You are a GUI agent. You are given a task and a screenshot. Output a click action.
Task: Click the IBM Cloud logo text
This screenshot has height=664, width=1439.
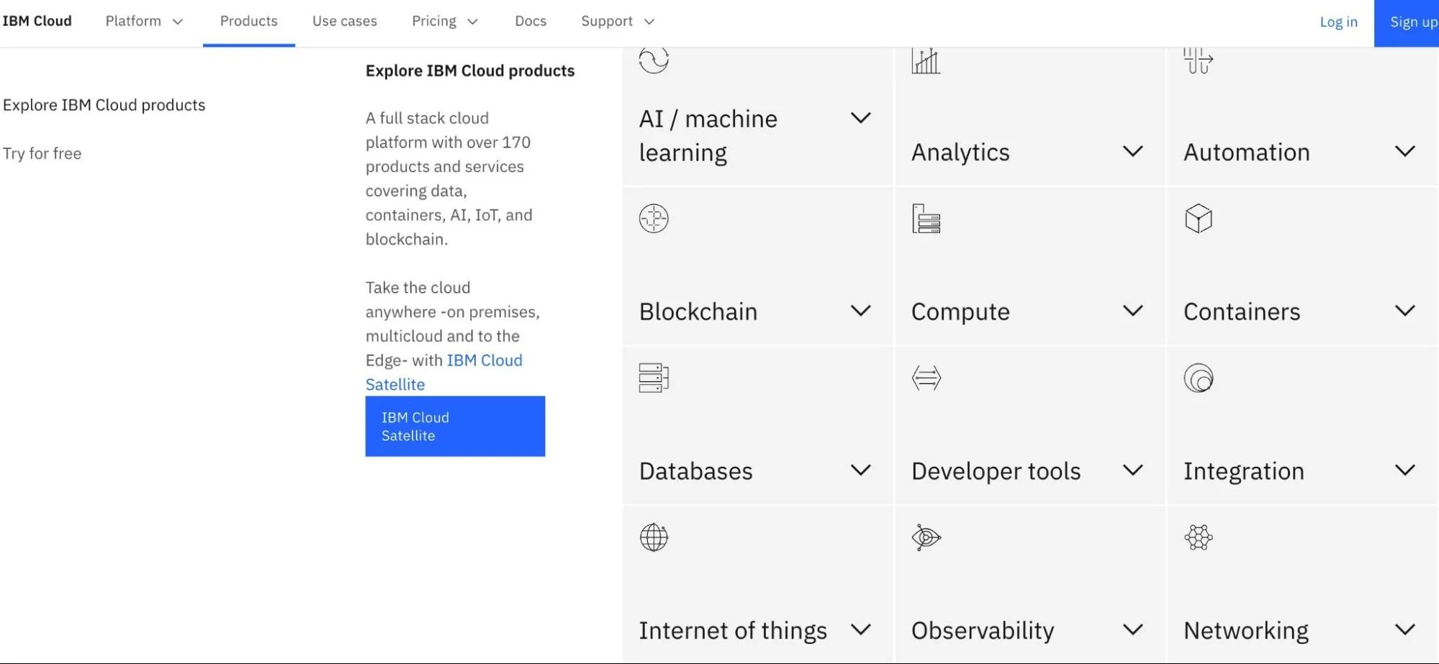pos(37,21)
